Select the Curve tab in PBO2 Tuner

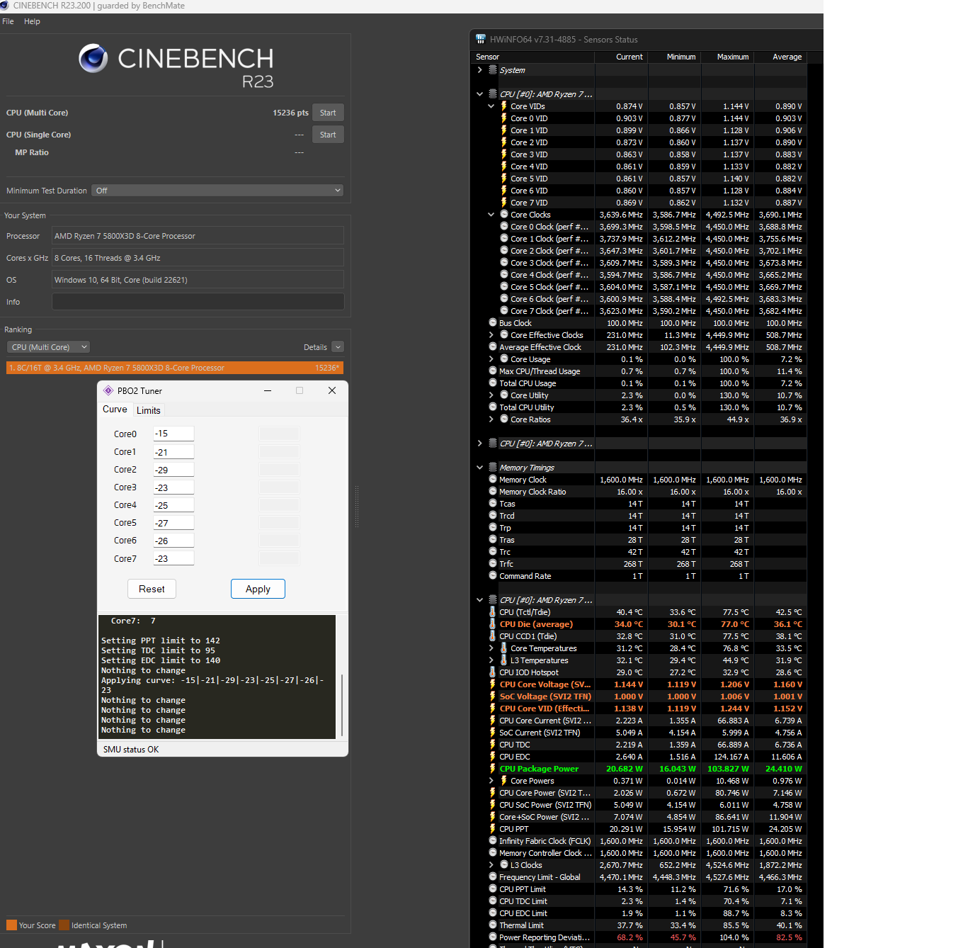click(x=115, y=410)
